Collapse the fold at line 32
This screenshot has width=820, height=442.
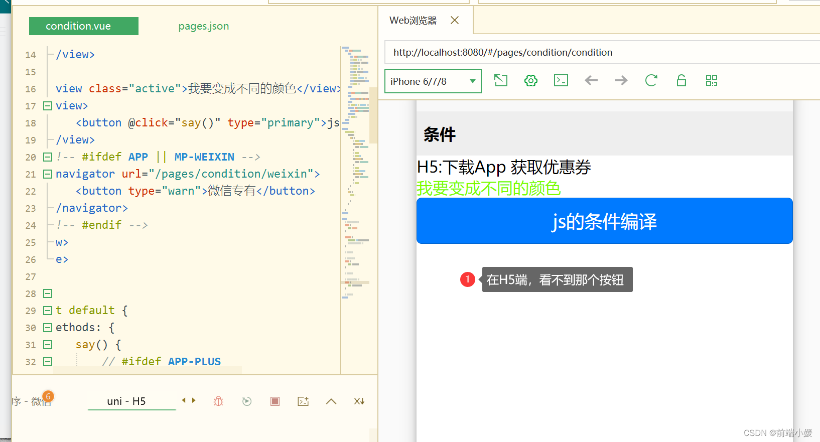coord(48,362)
